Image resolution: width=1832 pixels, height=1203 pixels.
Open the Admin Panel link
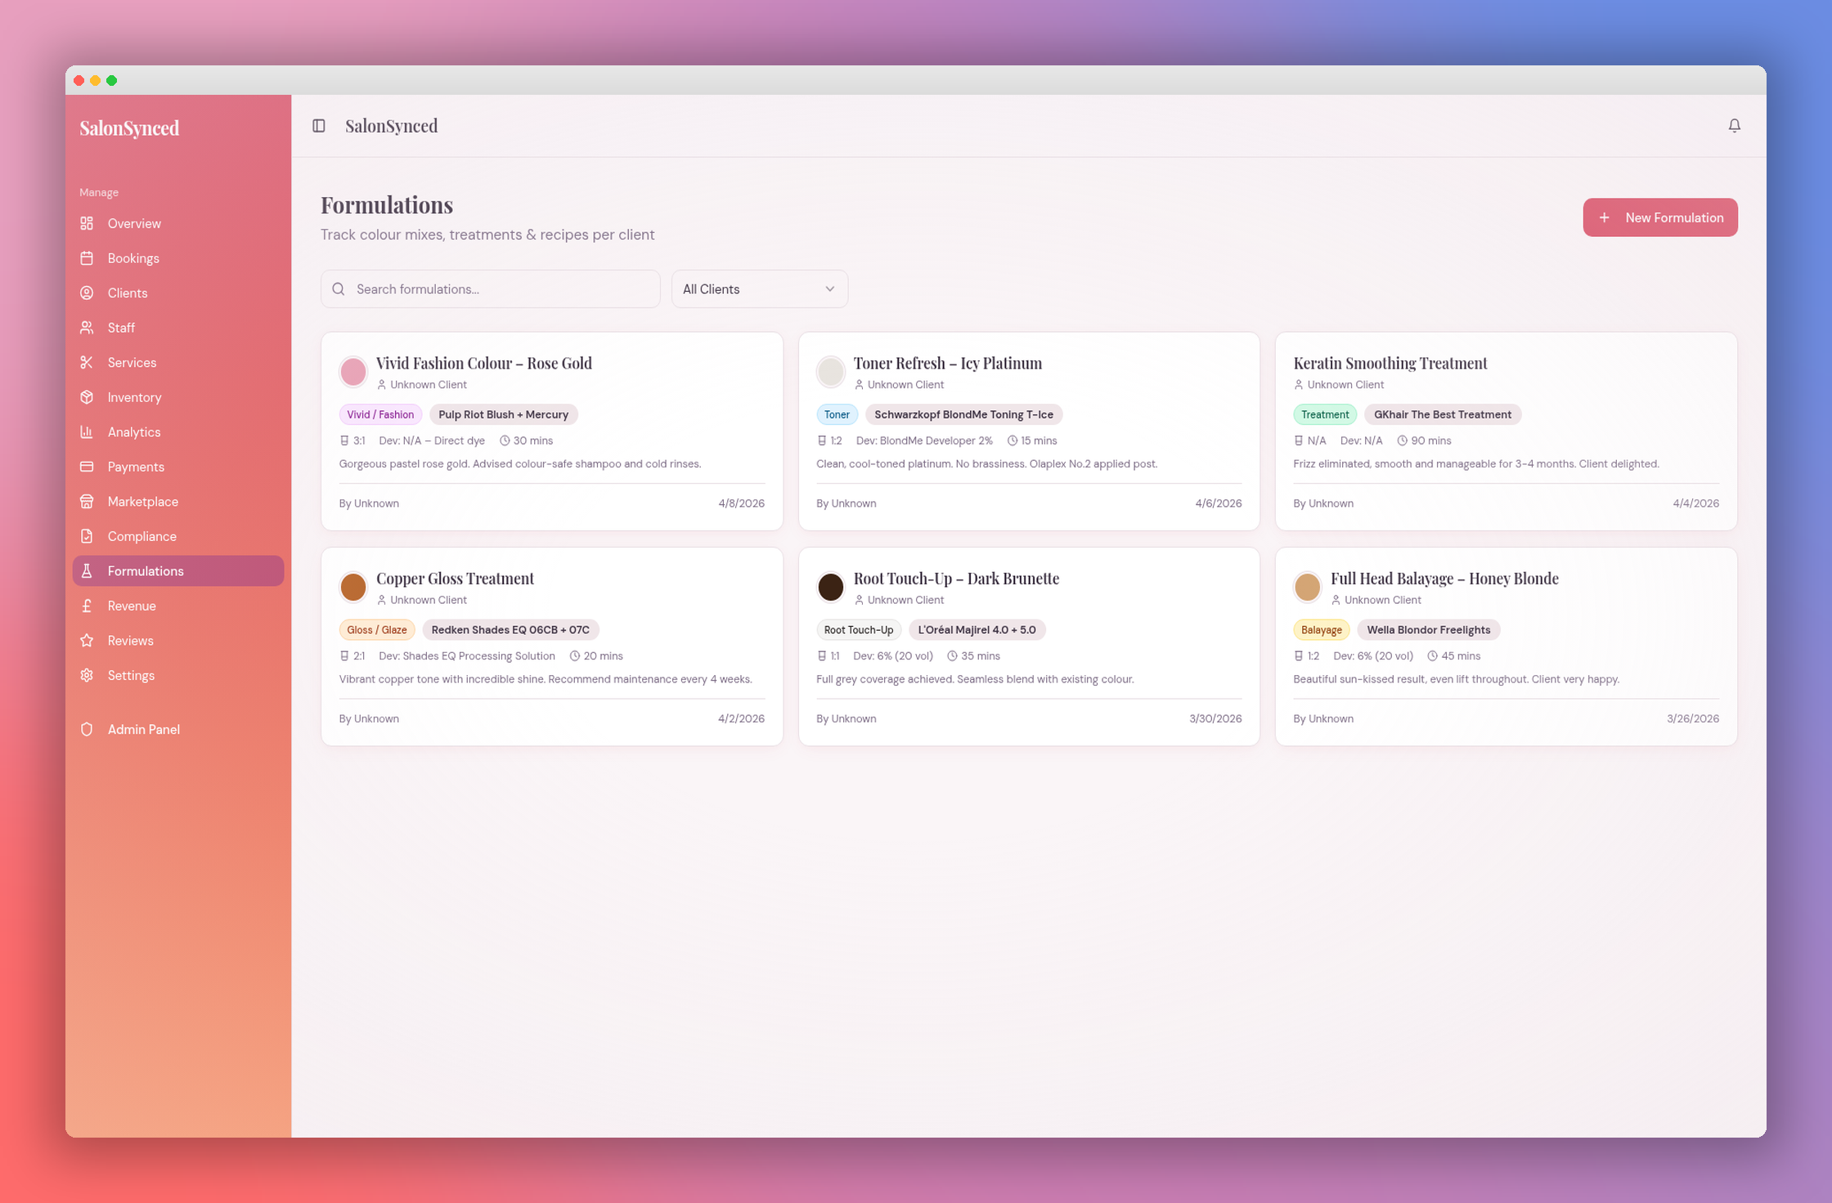pyautogui.click(x=178, y=729)
